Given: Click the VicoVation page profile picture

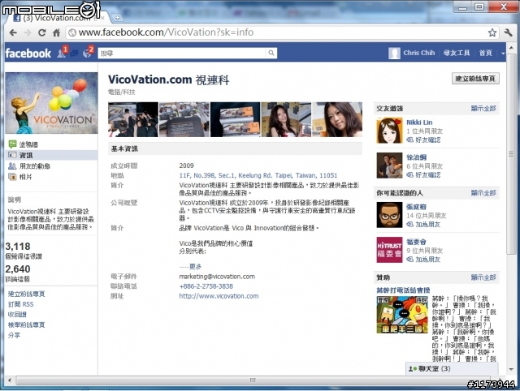Looking at the screenshot, I should coord(51,103).
